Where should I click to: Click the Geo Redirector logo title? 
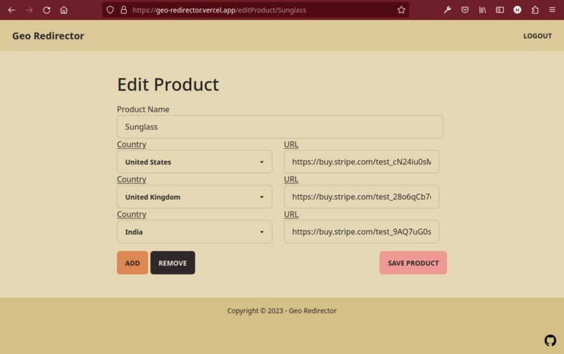(48, 36)
